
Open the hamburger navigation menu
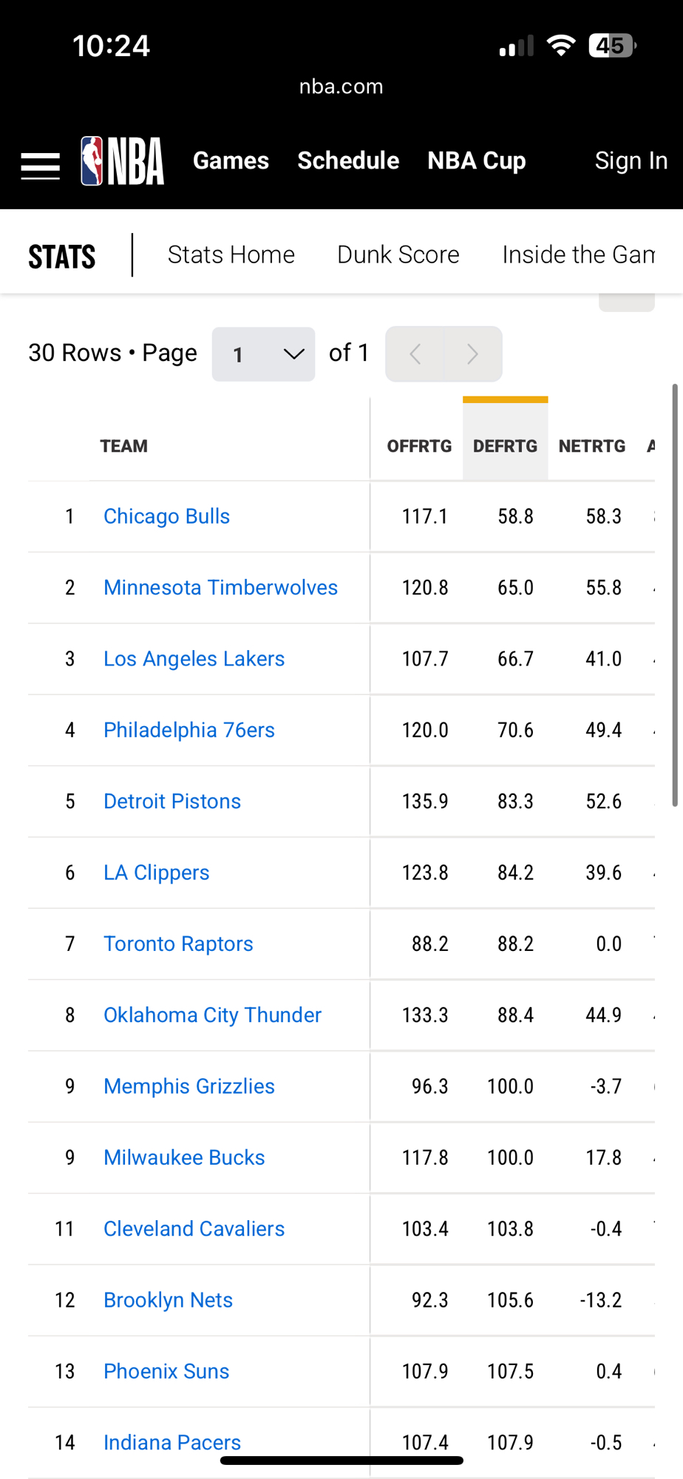pos(40,166)
